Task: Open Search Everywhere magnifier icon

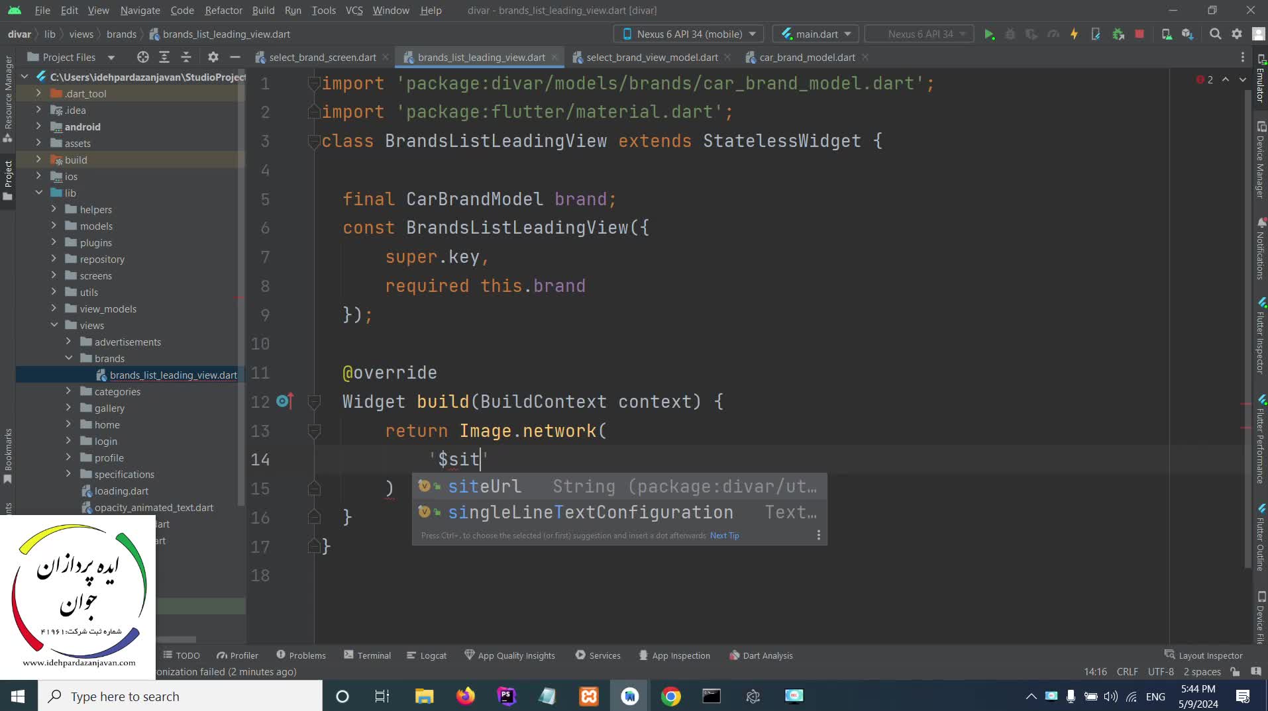Action: pyautogui.click(x=1215, y=34)
